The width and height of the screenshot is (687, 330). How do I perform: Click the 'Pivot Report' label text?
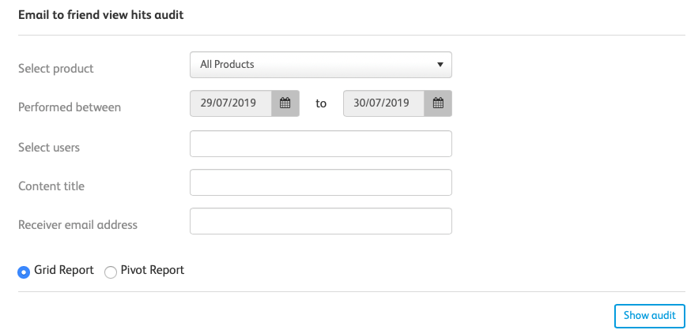pos(153,270)
